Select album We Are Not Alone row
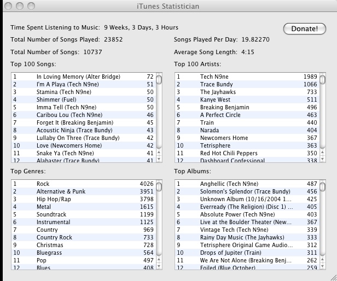 click(247, 260)
